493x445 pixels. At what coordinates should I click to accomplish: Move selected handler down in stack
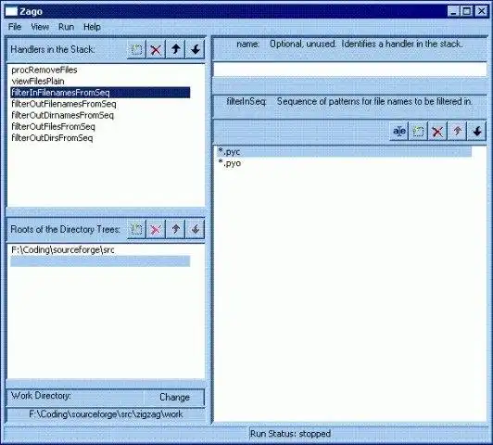(x=196, y=49)
